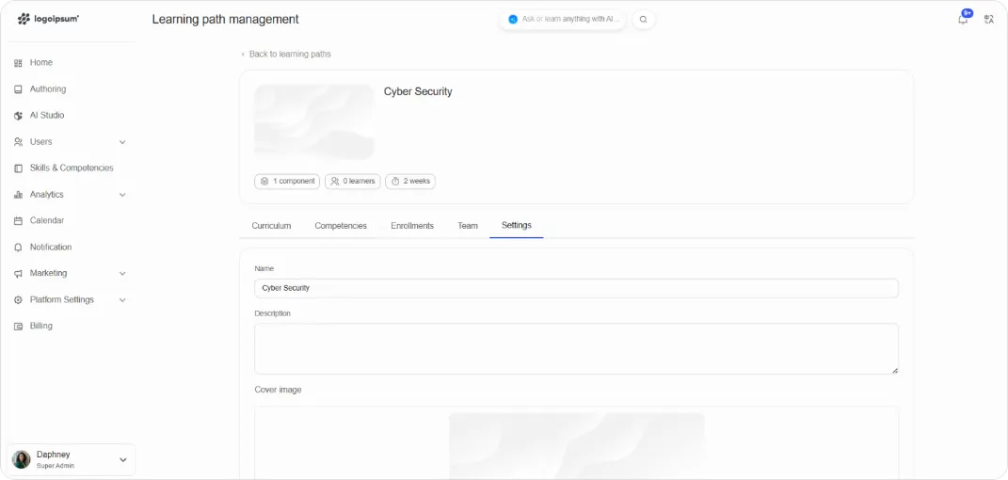Open the Enrollments tab
1008x480 pixels.
click(x=412, y=226)
